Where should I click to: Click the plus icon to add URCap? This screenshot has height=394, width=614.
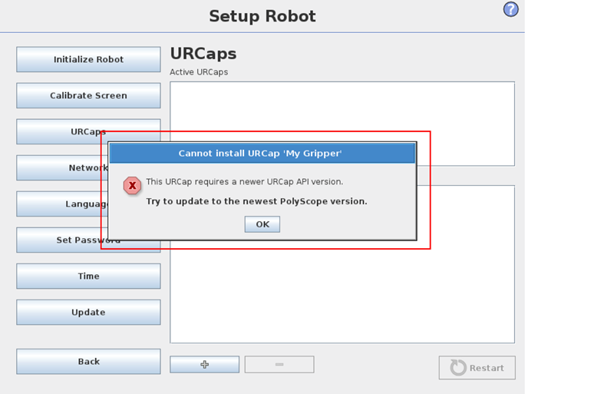(204, 364)
